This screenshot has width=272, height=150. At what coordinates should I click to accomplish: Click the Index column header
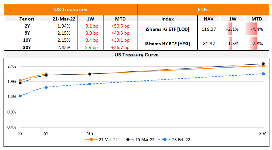[x=168, y=19]
